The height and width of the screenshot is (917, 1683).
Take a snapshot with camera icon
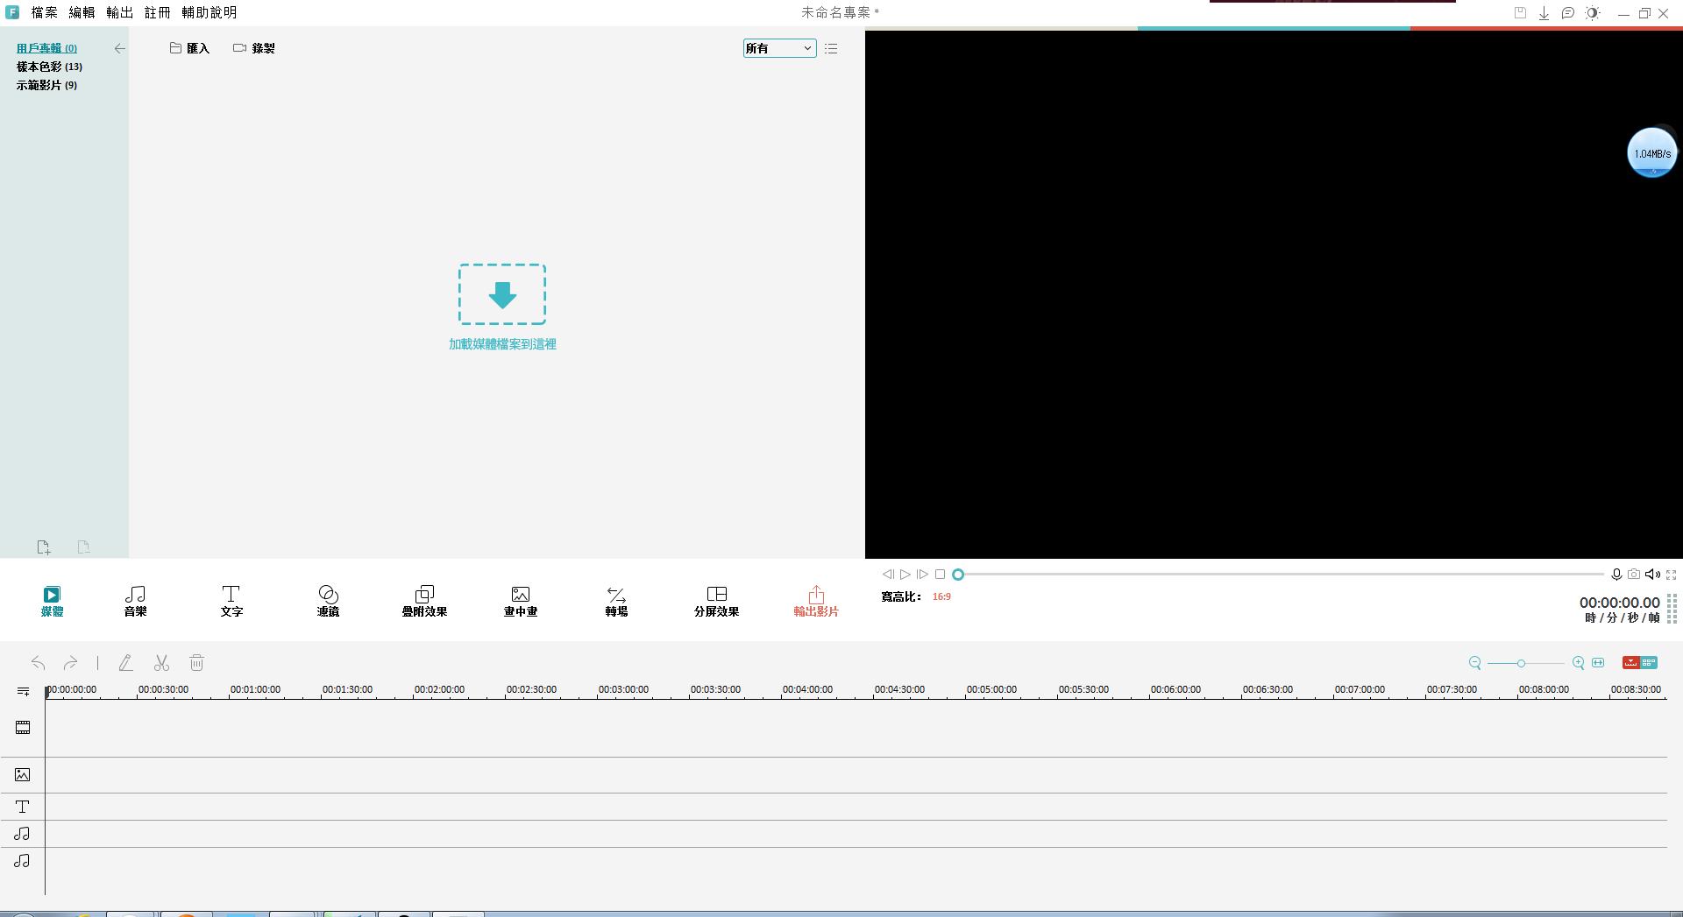[1634, 575]
